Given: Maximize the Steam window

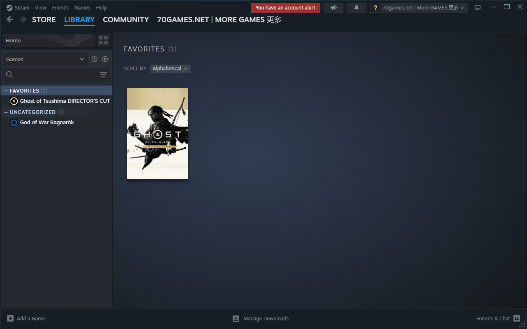Looking at the screenshot, I should [507, 7].
